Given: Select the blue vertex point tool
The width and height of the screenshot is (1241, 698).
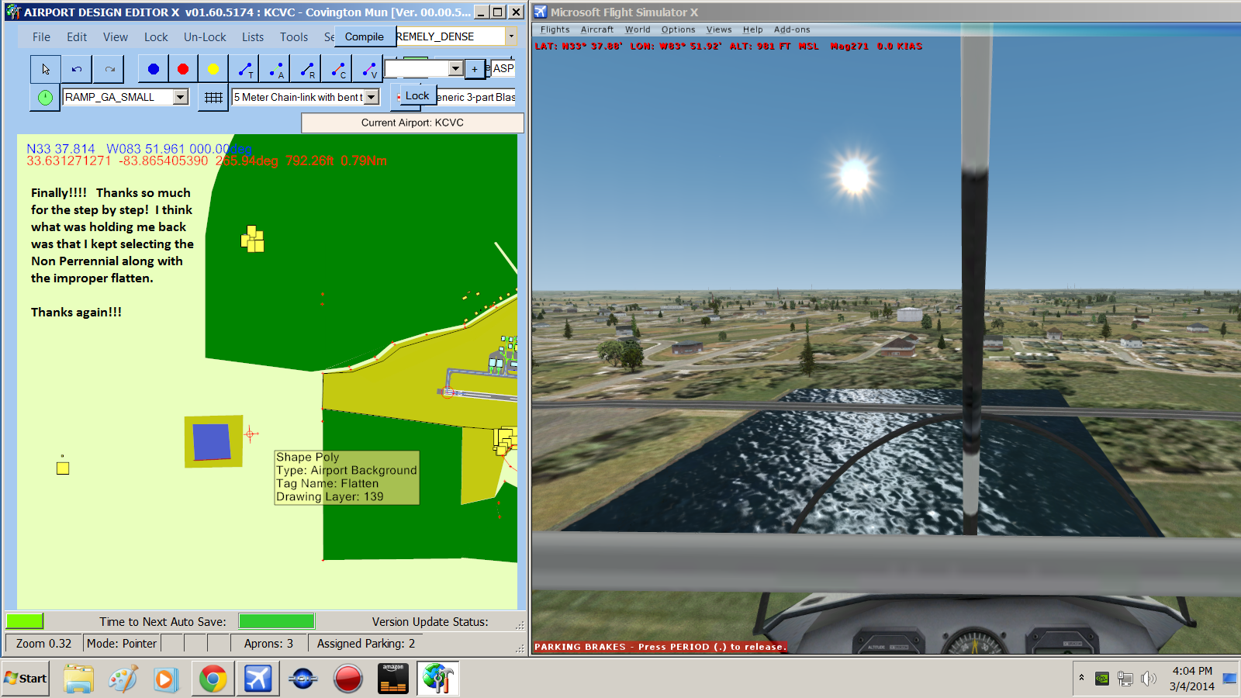Looking at the screenshot, I should click(153, 68).
